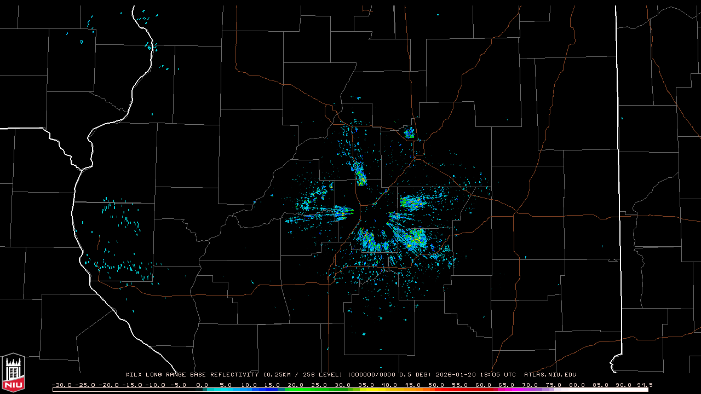701x394 pixels.
Task: Pick the cyan 5.0 dBZ color swatch
Action: coord(226,390)
